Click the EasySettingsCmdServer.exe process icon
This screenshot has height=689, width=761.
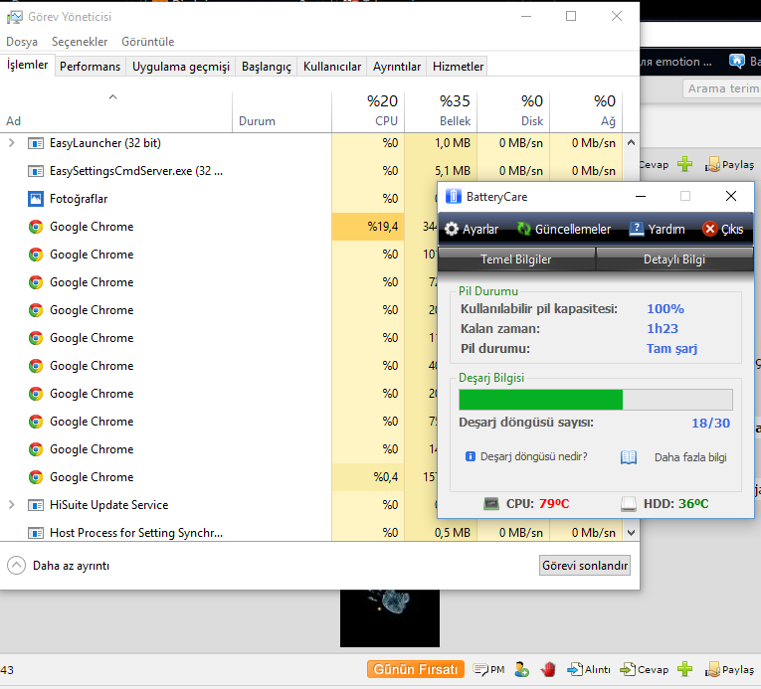(x=36, y=171)
